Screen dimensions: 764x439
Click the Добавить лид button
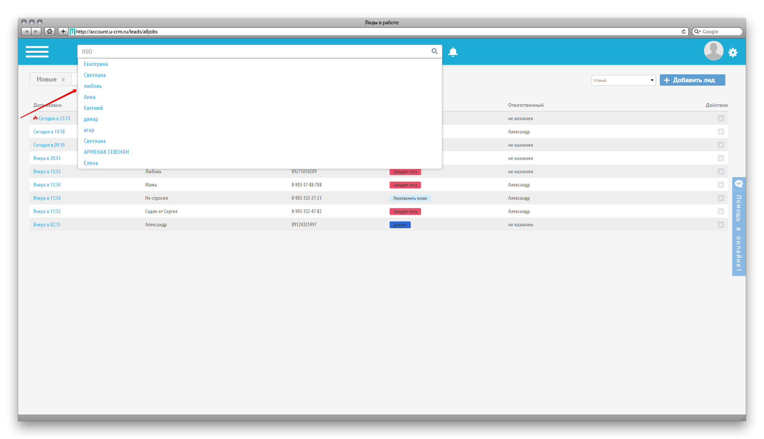(x=692, y=80)
